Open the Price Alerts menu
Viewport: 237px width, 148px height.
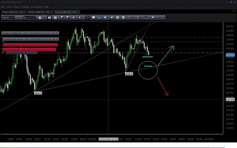pyautogui.click(x=36, y=7)
